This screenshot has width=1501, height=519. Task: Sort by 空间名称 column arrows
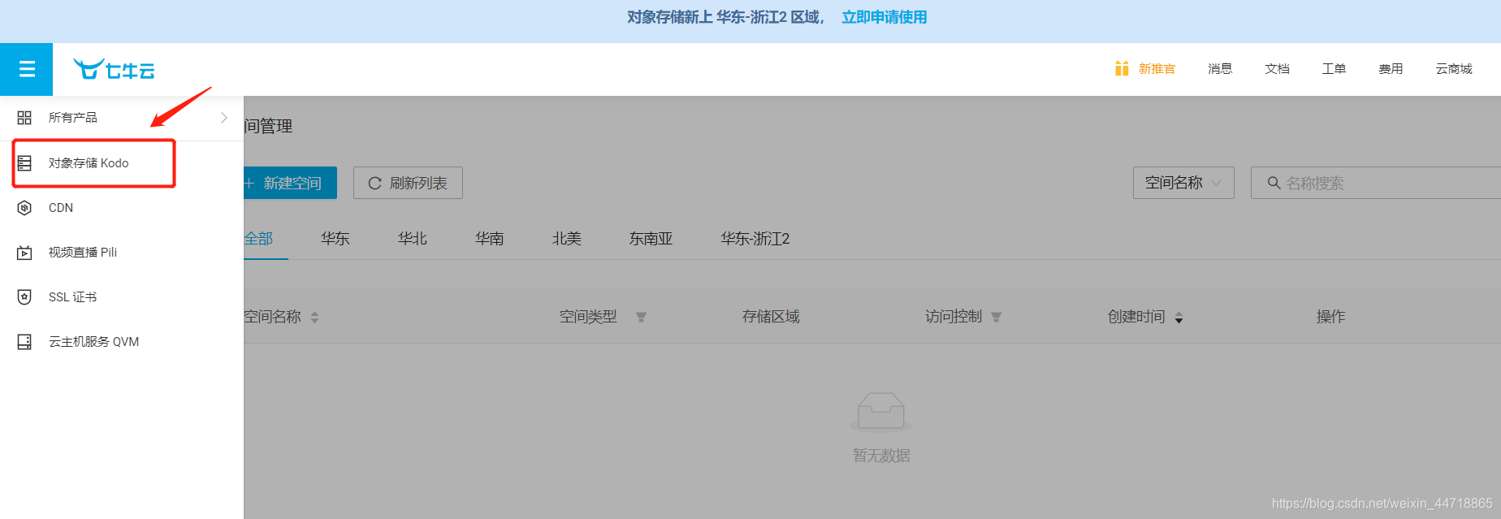[314, 317]
